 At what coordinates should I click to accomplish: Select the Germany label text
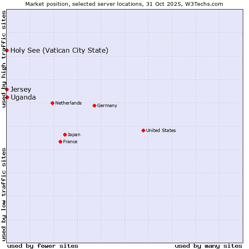coord(107,105)
